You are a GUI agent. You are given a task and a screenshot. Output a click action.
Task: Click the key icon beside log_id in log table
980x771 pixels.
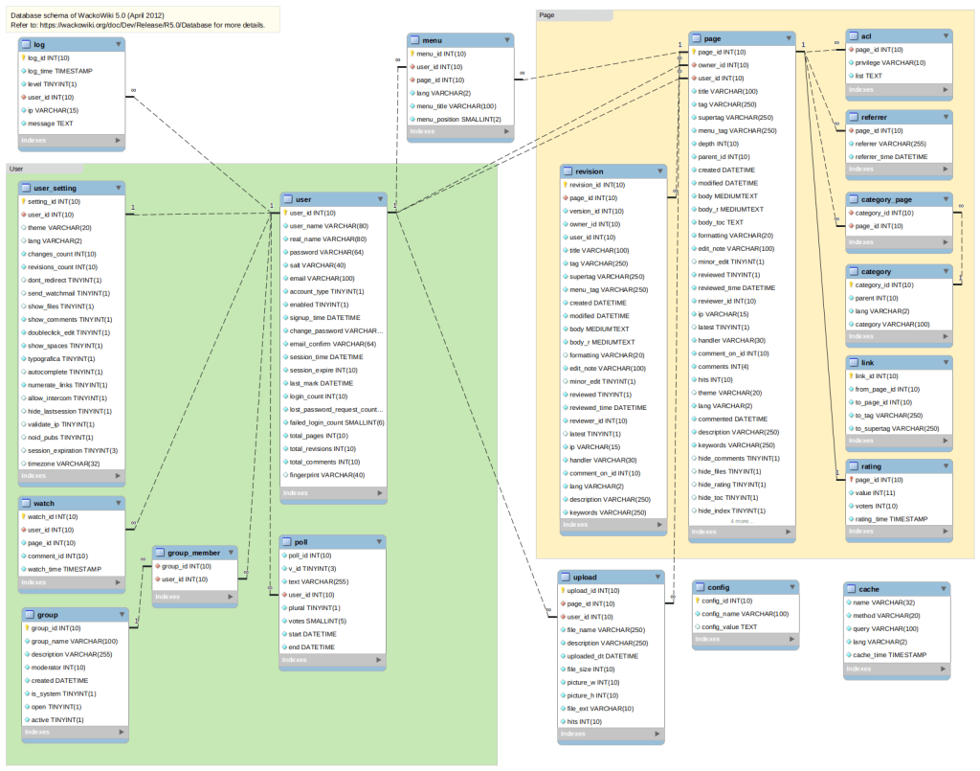point(25,57)
